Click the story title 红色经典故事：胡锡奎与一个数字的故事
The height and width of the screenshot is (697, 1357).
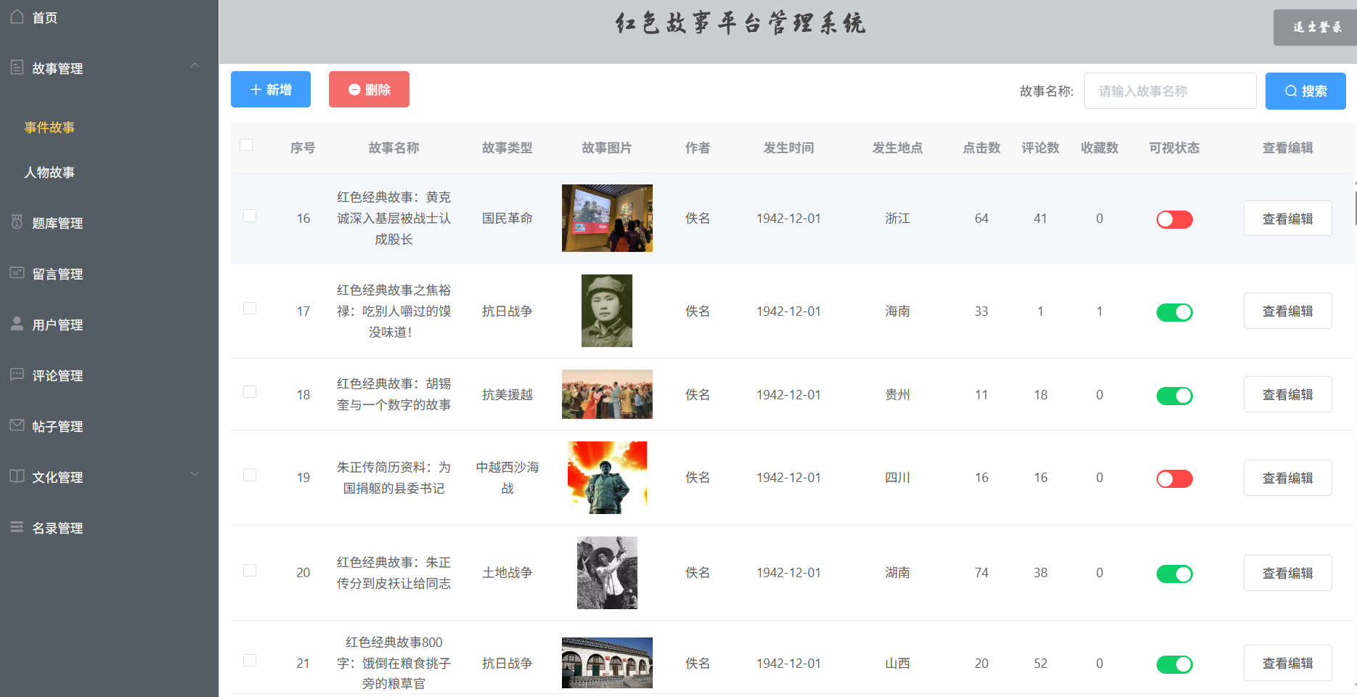394,394
